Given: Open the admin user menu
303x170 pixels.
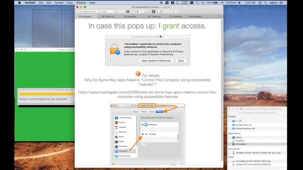Looking at the screenshot, I should (274, 3).
